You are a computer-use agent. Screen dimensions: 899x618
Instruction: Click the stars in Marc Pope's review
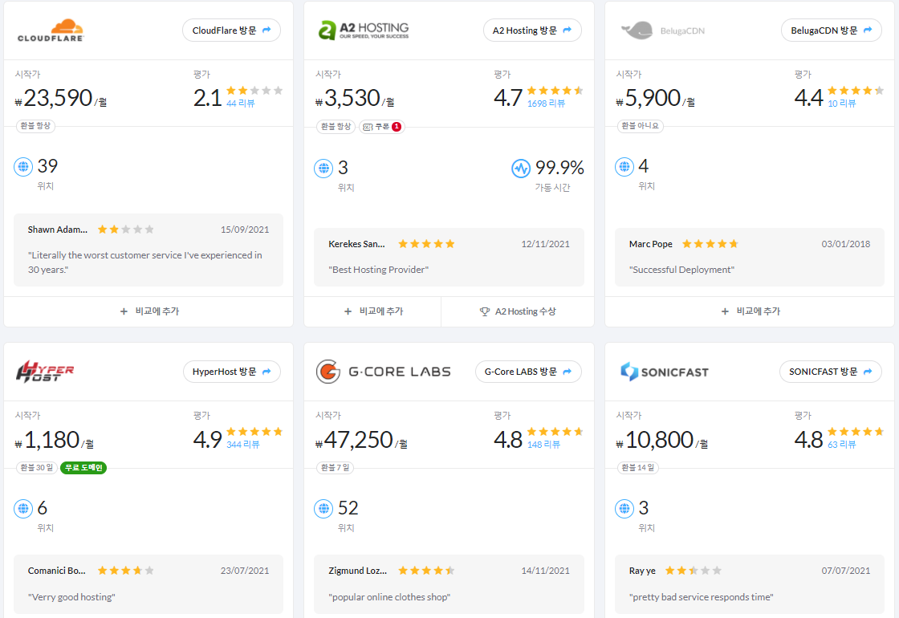(710, 244)
